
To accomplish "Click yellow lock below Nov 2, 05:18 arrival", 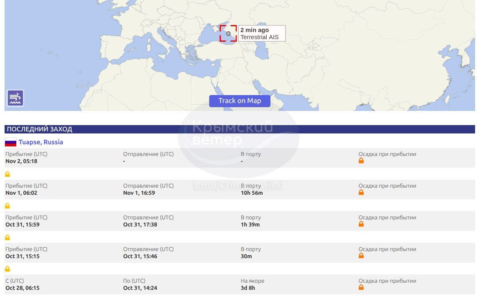I will tap(8, 174).
